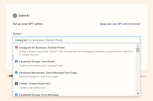Image resolution: width=153 pixels, height=101 pixels.
Task: Focus the Action search input field
Action: coord(77,40)
